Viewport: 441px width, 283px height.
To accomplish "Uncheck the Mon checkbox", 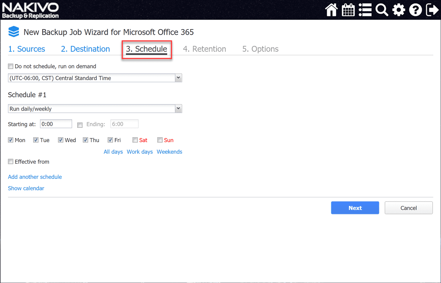I will (x=11, y=140).
